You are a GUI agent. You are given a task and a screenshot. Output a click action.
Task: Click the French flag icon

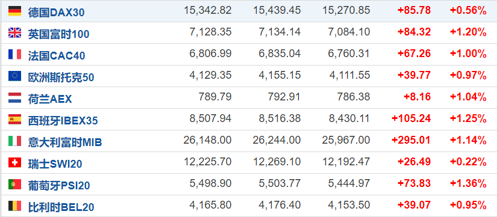[14, 55]
